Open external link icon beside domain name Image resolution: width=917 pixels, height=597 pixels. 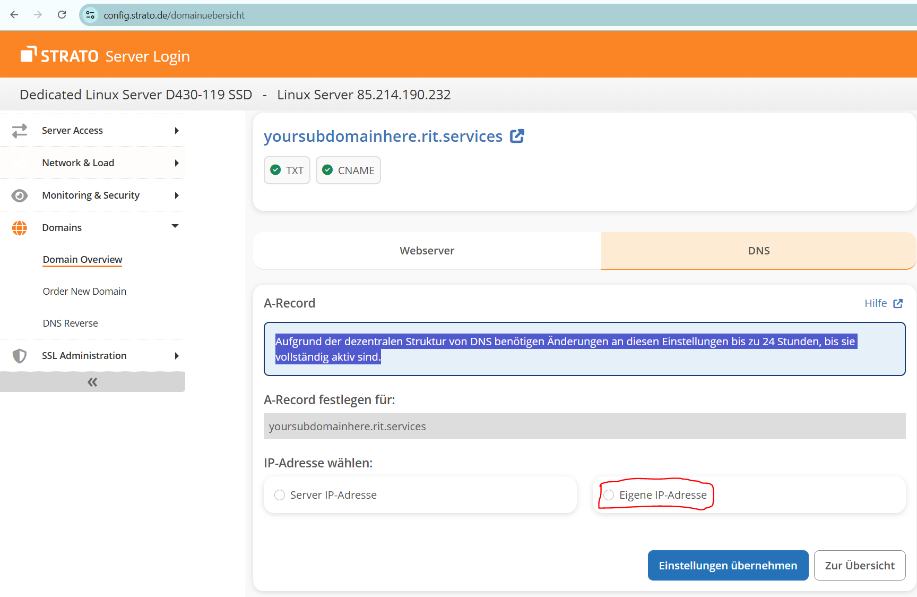tap(517, 137)
